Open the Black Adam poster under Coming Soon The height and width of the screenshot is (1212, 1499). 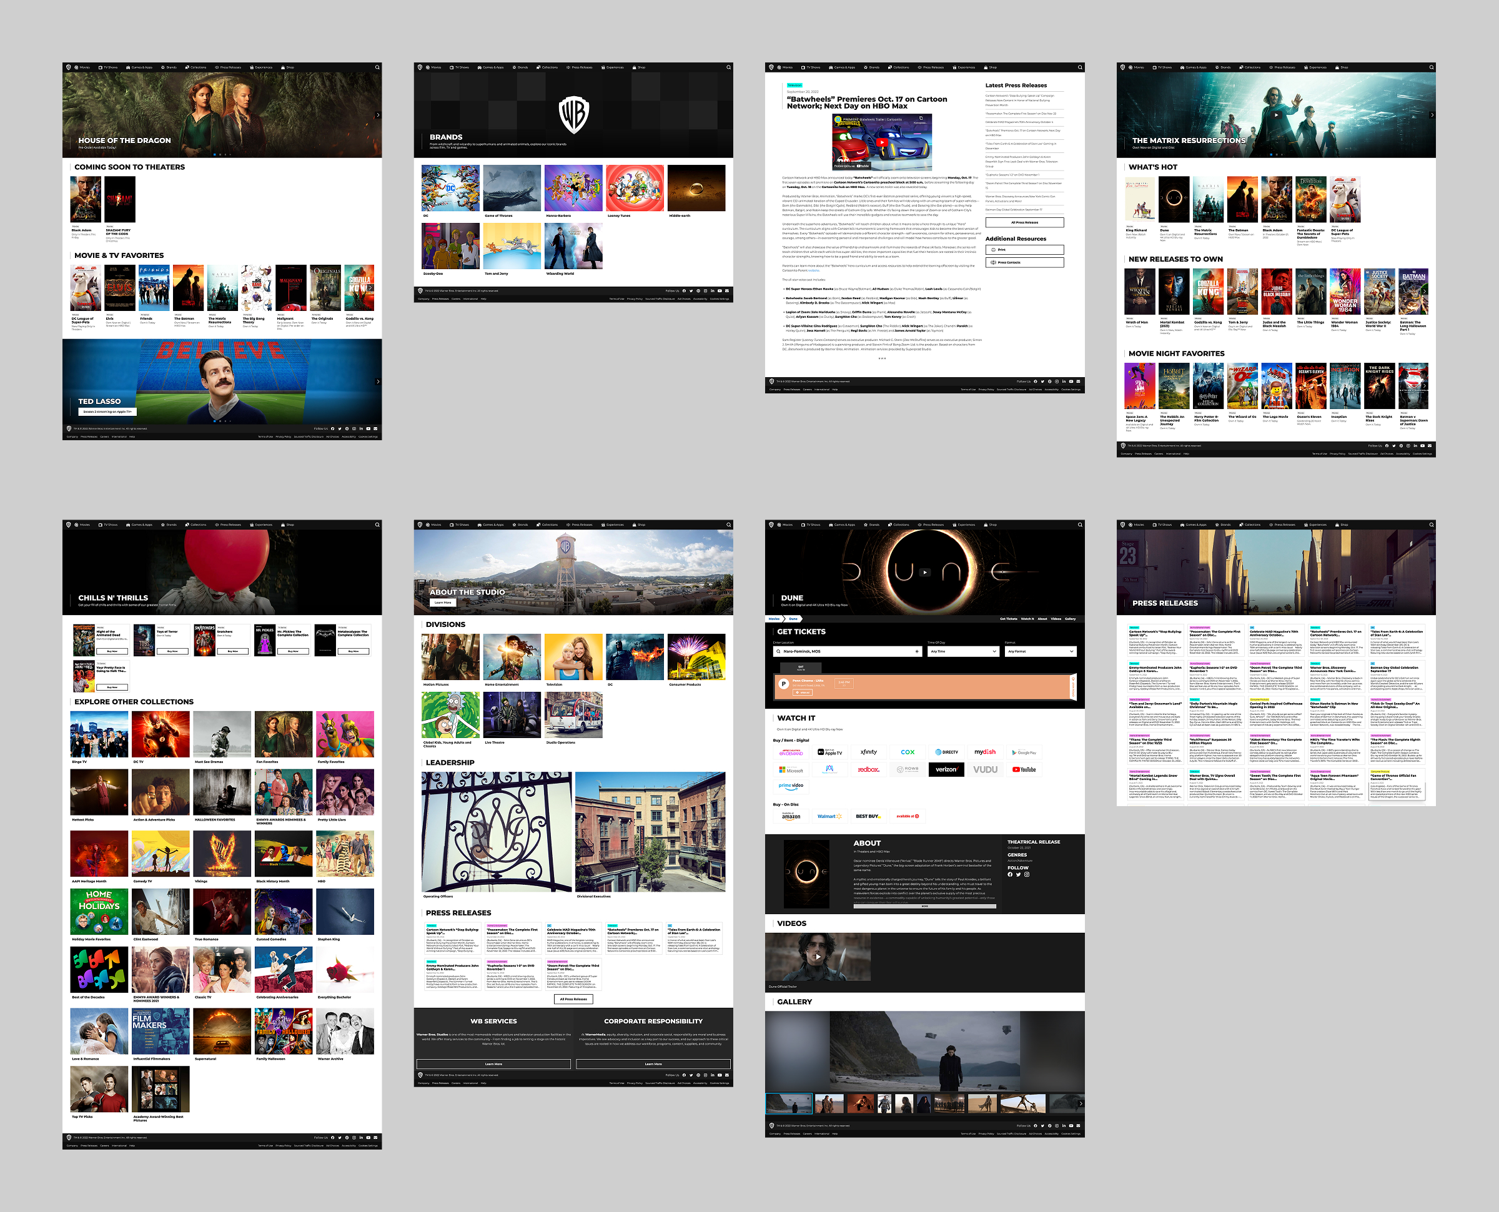click(85, 199)
